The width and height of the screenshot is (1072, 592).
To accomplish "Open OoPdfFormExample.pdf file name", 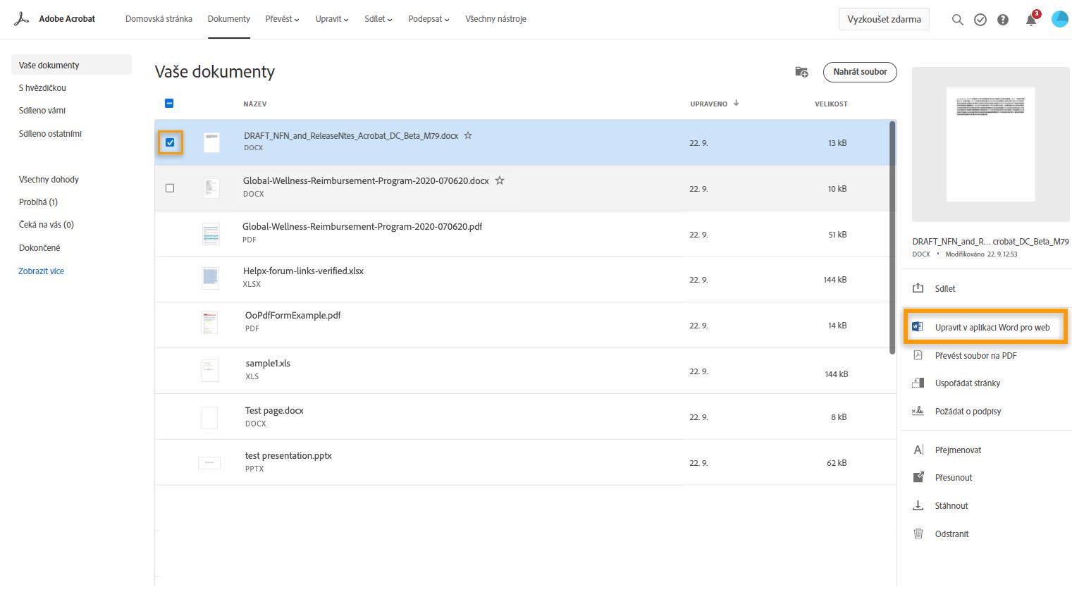I will click(x=292, y=316).
